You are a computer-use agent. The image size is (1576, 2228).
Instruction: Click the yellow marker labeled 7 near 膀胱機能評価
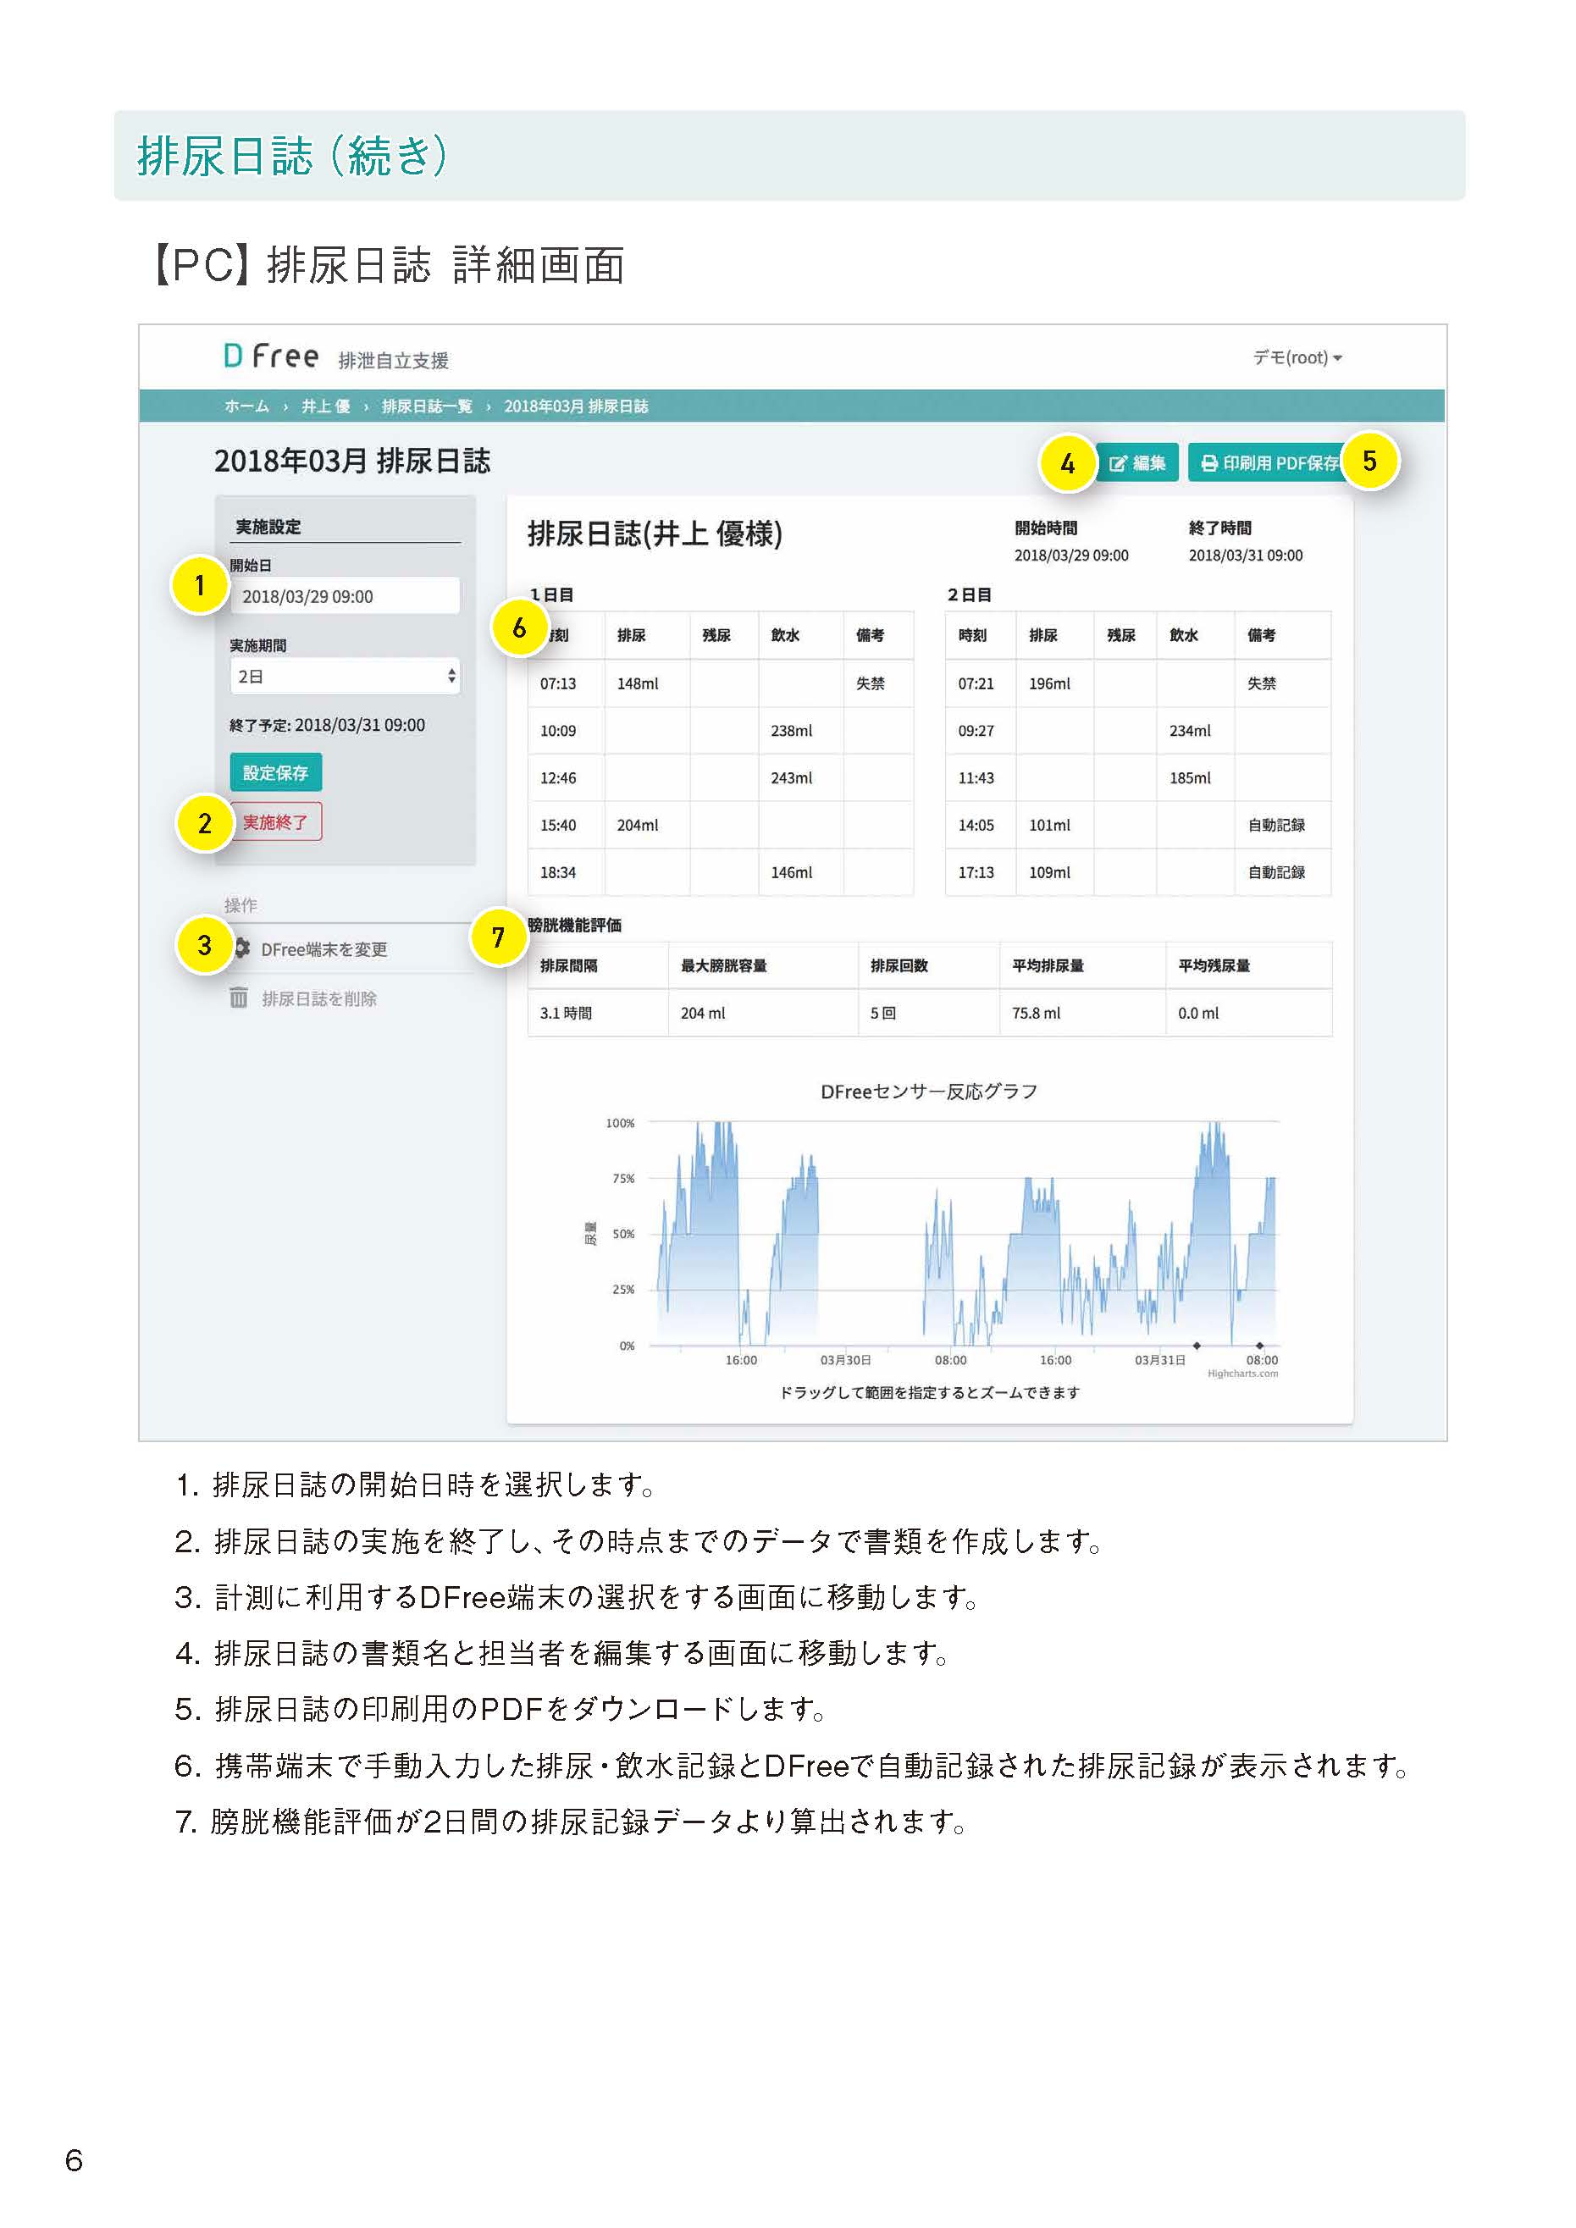[x=500, y=939]
